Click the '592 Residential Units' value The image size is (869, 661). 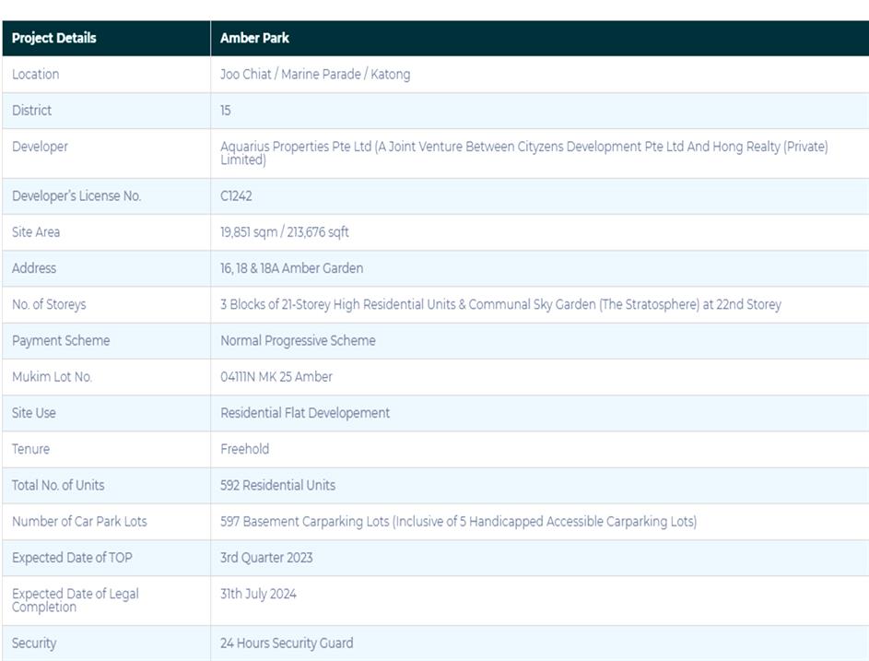277,485
